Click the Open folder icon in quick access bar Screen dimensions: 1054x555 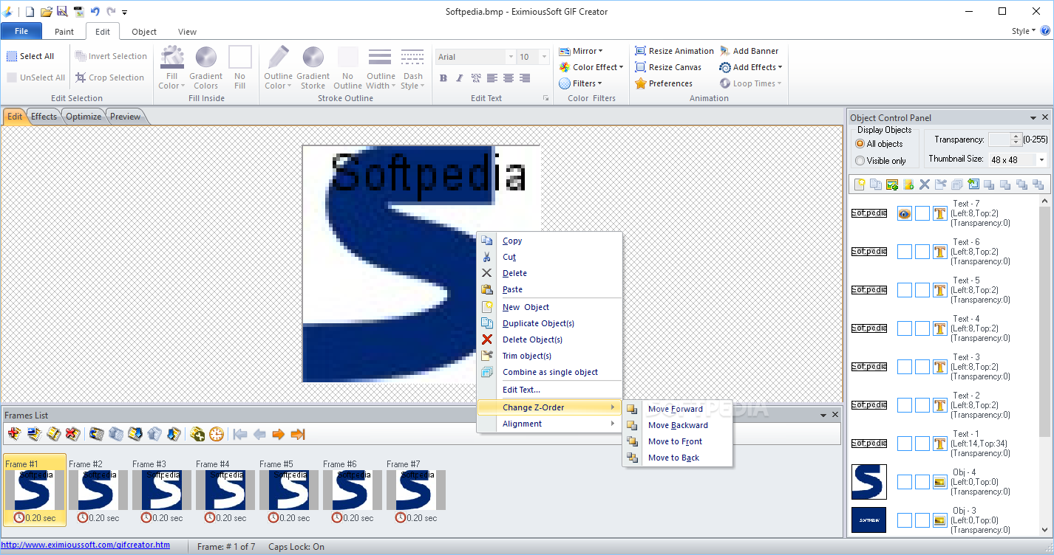tap(46, 11)
